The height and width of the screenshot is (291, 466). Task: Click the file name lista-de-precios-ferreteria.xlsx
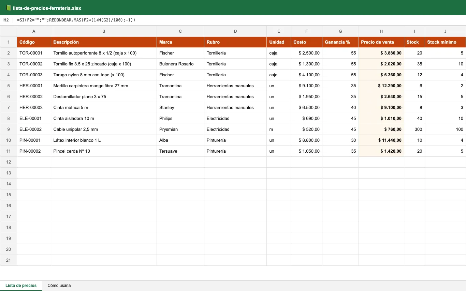click(47, 8)
